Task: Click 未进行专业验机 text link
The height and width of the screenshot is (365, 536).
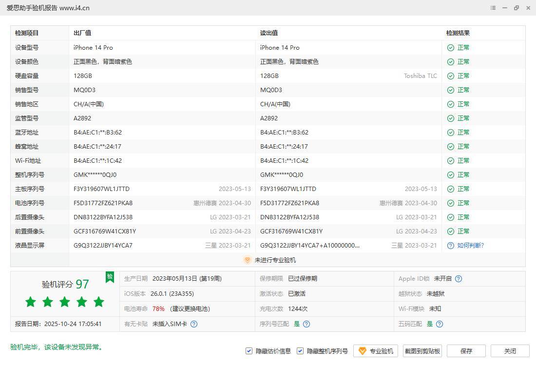Action: 275,260
